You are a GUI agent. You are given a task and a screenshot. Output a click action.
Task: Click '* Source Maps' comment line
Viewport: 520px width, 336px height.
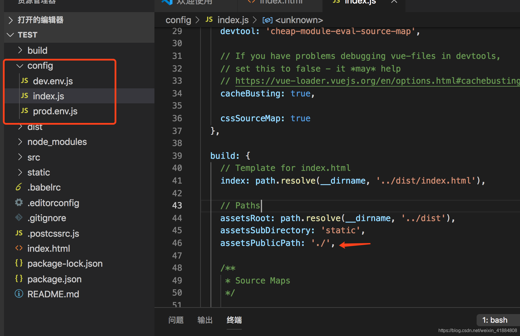(257, 281)
